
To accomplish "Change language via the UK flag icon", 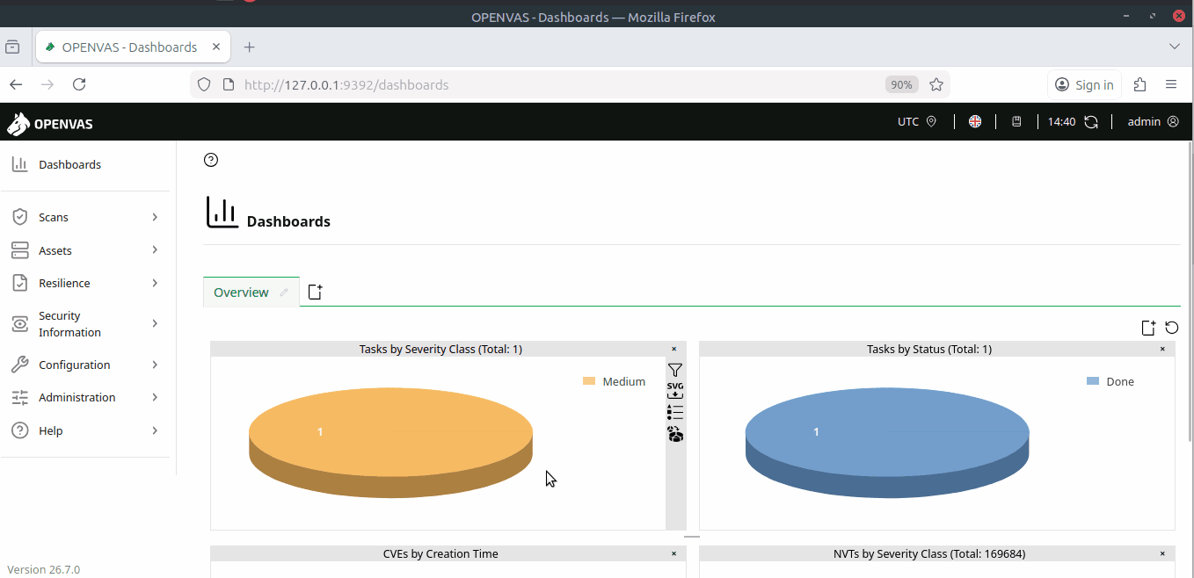I will (x=975, y=122).
